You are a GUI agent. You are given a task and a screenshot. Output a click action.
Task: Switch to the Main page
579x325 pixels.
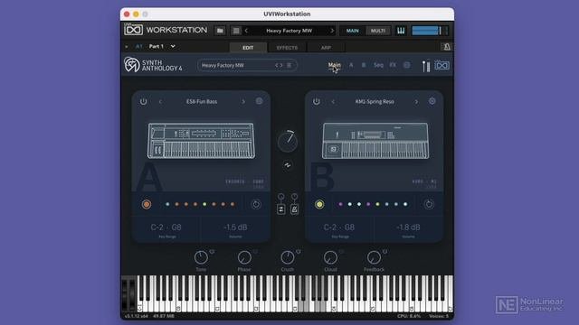click(x=334, y=65)
